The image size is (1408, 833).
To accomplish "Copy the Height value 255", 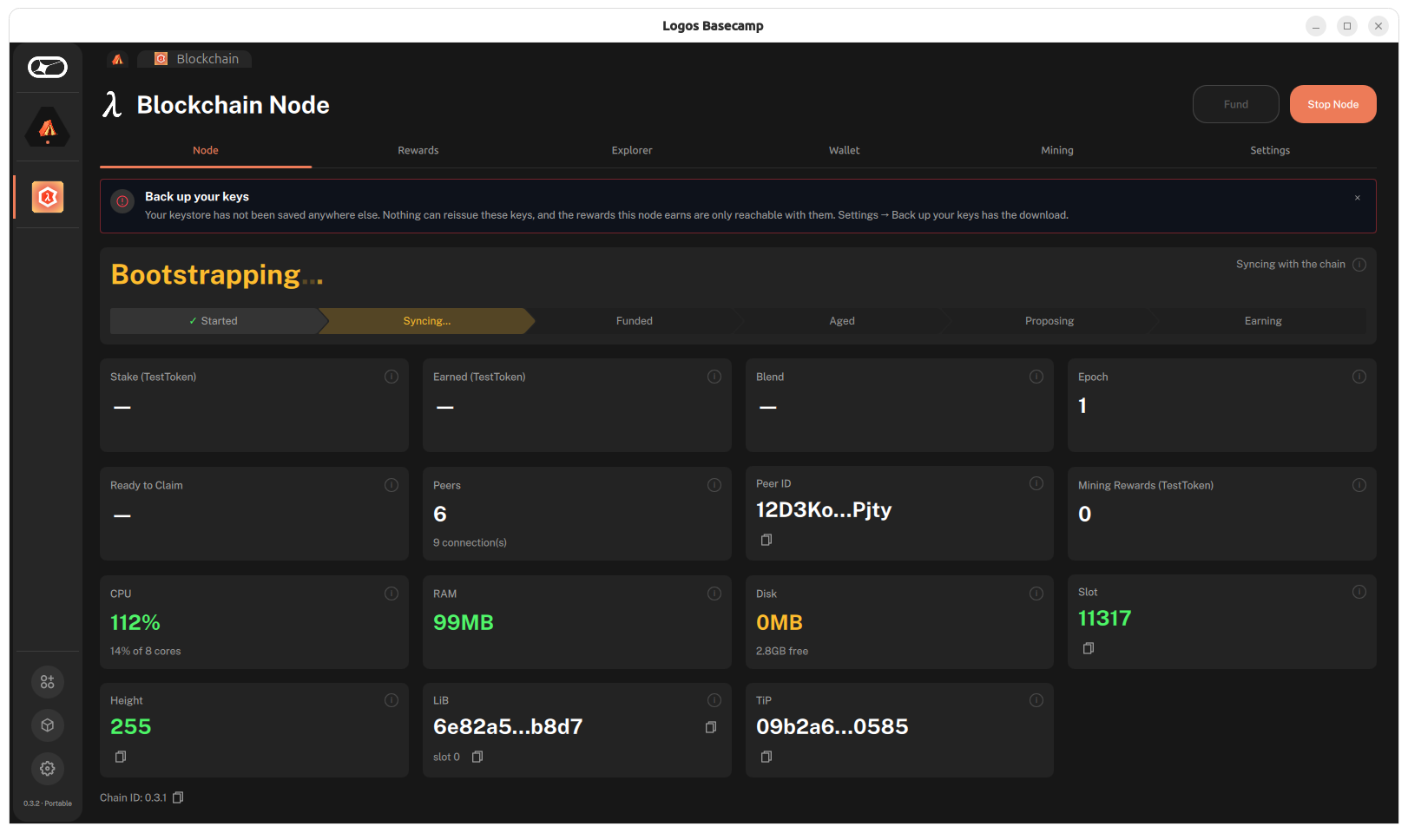I will pos(121,757).
